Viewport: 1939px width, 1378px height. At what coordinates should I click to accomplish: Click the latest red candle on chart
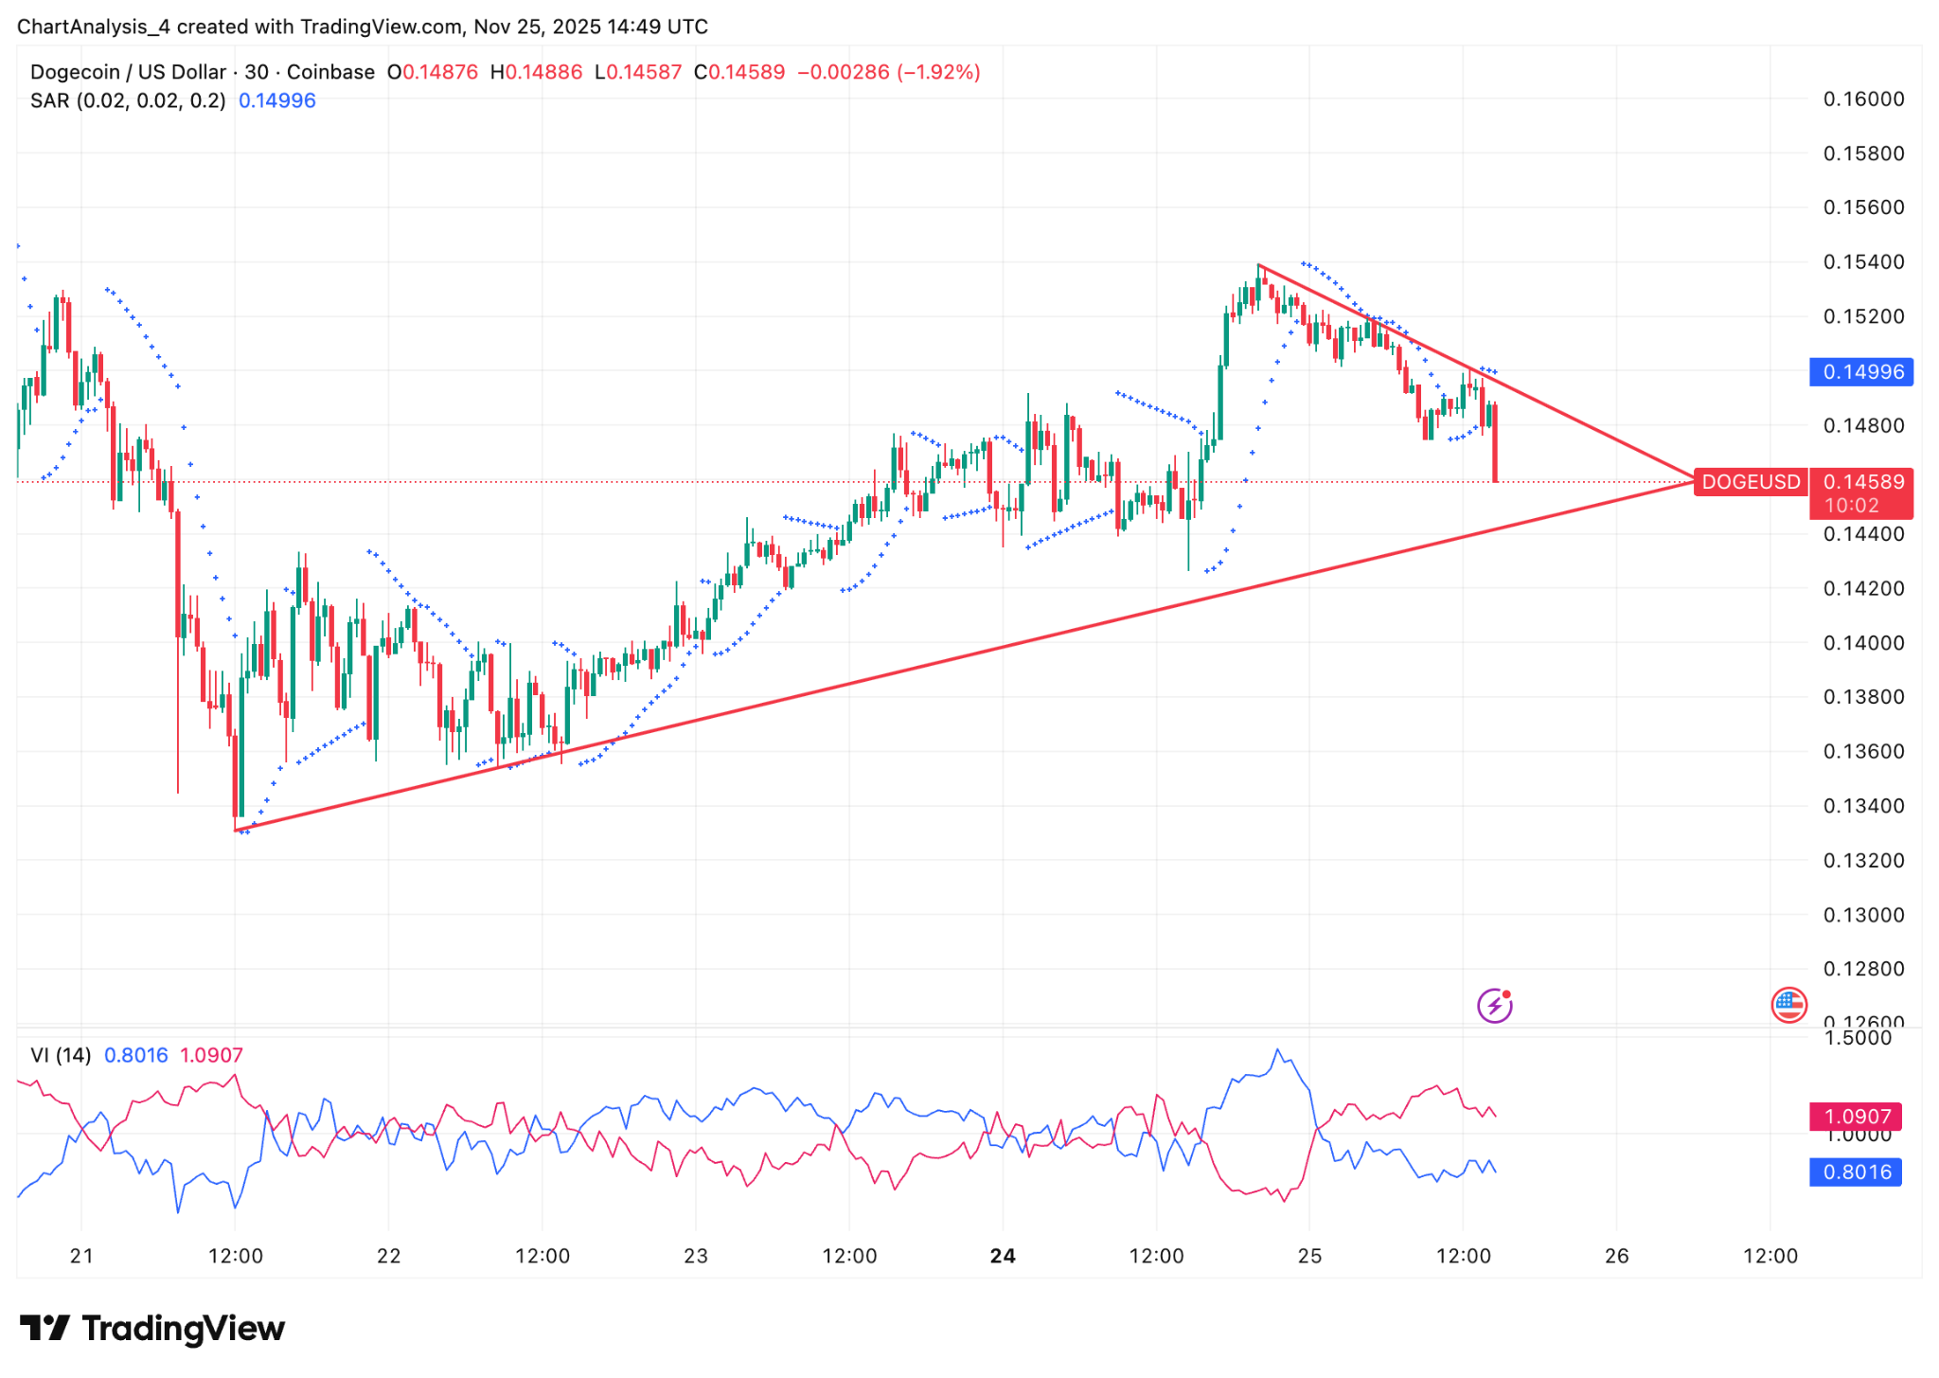pyautogui.click(x=1494, y=443)
